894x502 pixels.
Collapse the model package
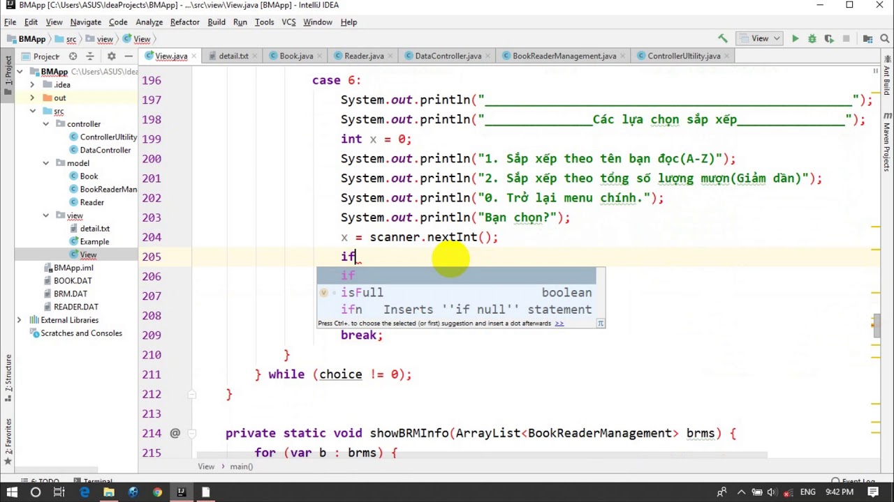point(45,163)
